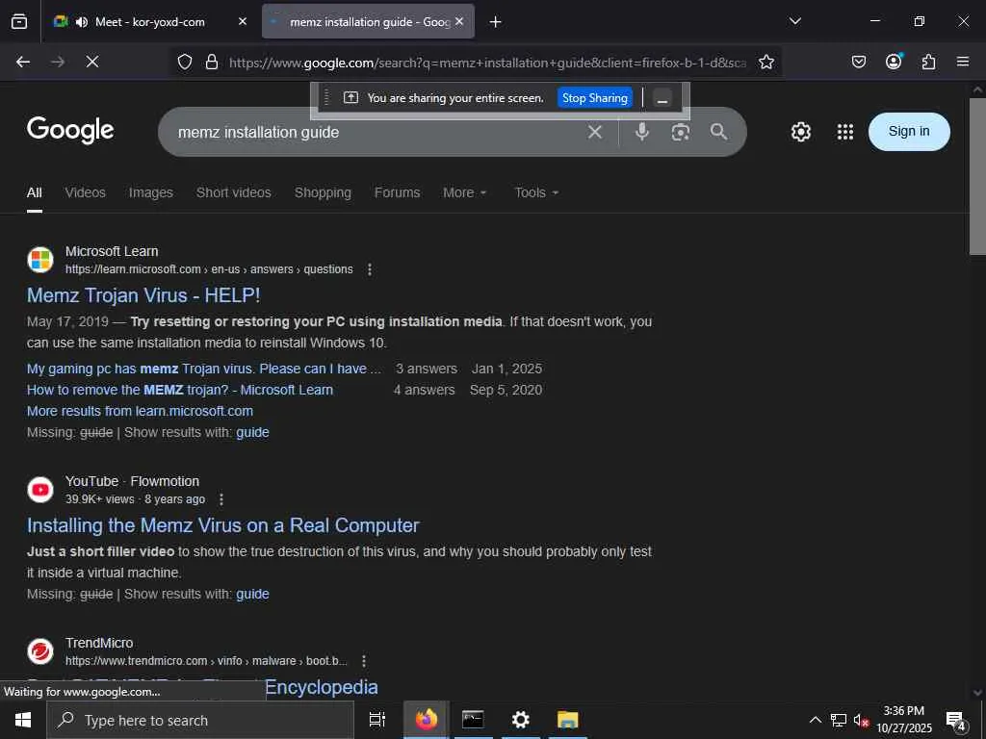Open the Google apps grid
986x739 pixels.
[x=845, y=132]
